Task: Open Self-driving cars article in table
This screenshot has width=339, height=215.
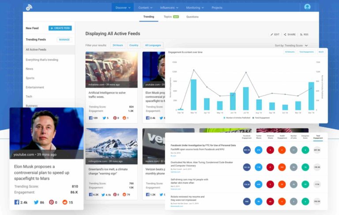Action: (189, 181)
